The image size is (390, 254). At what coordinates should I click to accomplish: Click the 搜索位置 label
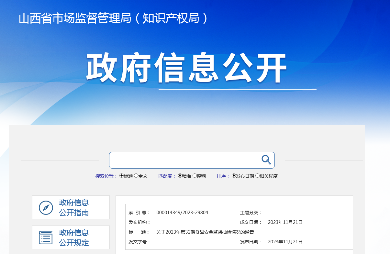point(106,176)
